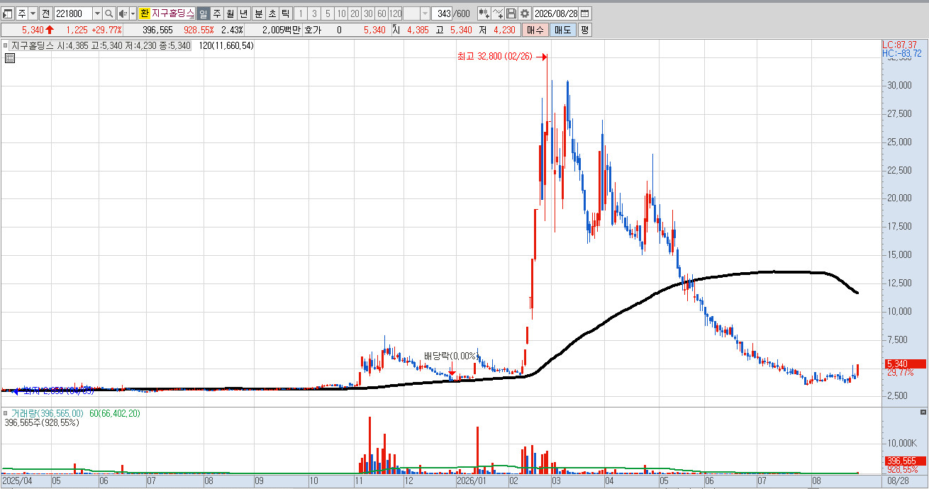Click the floppy disk save chart icon
Screen dimensions: 929x489
pos(511,13)
